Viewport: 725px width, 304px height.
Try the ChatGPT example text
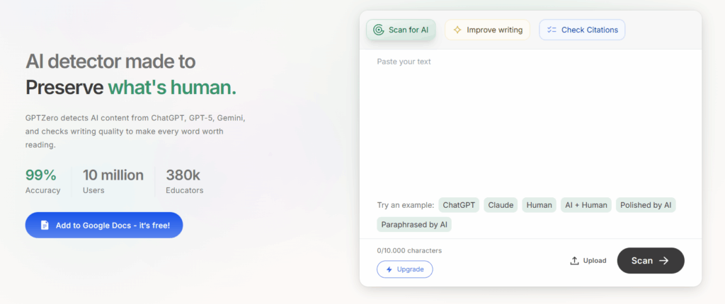pos(459,205)
